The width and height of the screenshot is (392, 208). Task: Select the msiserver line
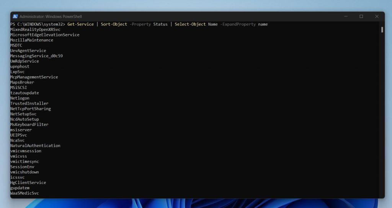[21, 130]
